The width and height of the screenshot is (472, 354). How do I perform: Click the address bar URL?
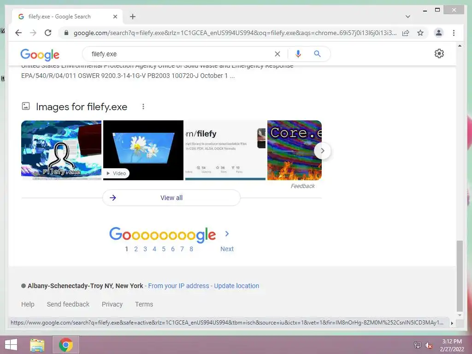pos(235,33)
